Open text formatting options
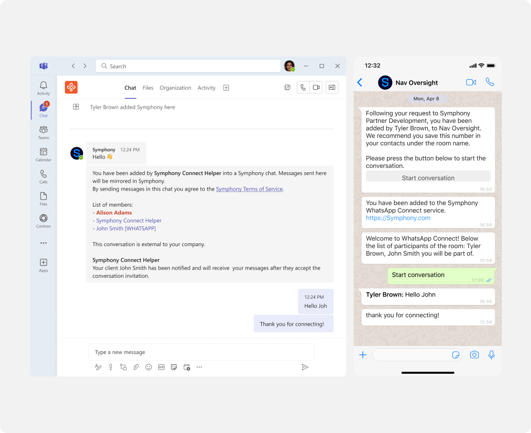Screen dimensions: 531x433 (98, 367)
